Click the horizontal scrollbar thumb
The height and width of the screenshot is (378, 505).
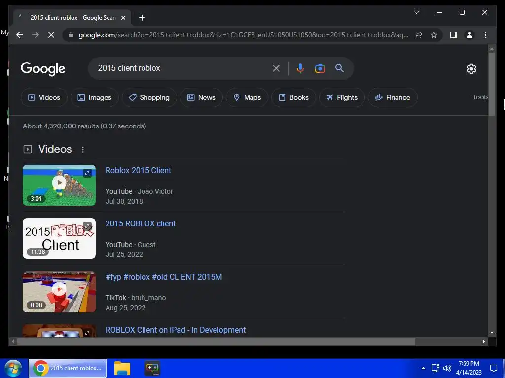pos(216,342)
